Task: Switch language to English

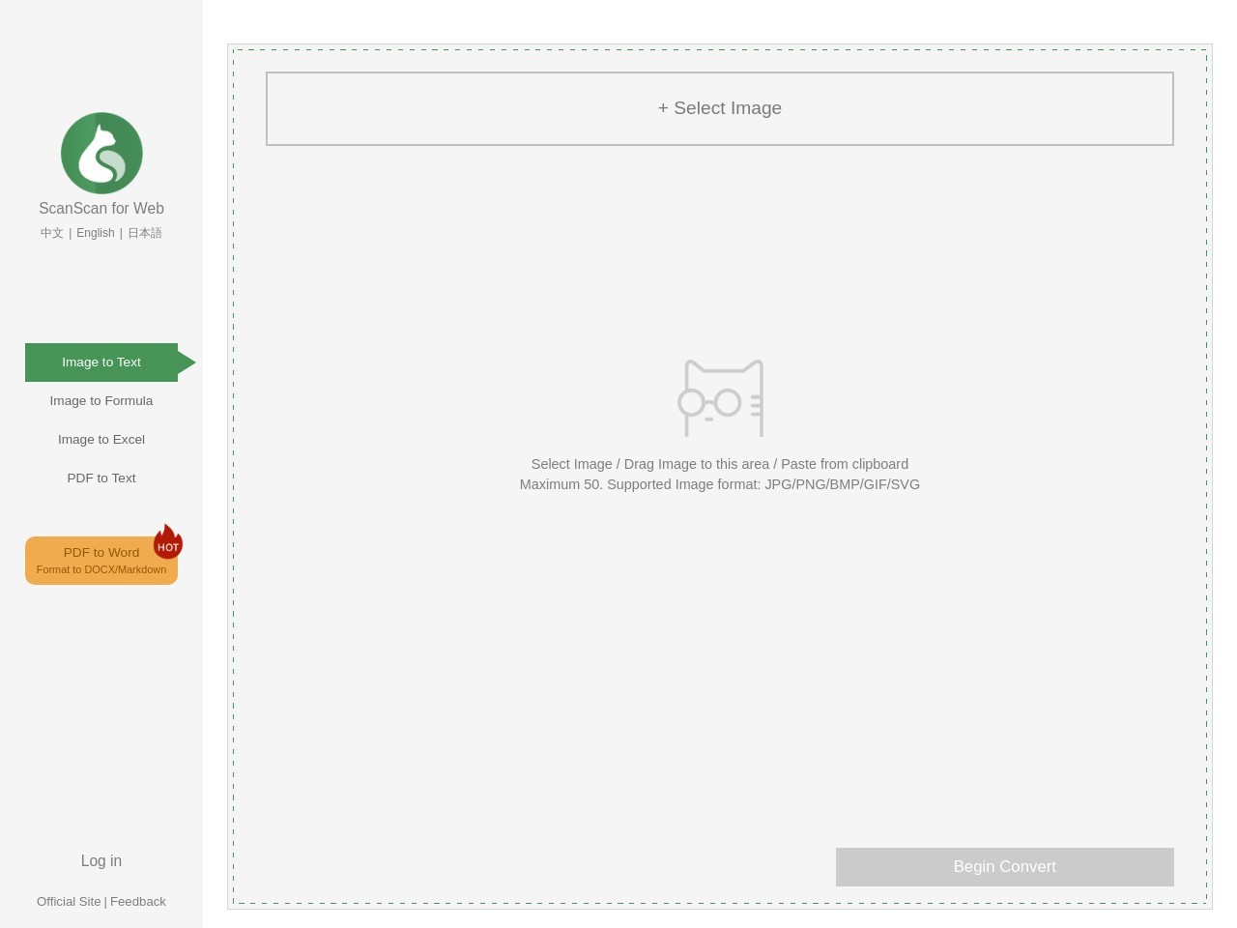Action: pos(96,233)
